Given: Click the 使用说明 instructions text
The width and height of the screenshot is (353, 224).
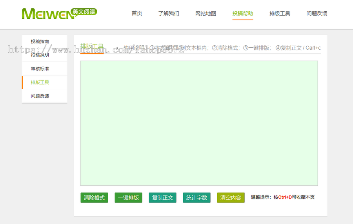Looking at the screenshot, I should [222, 48].
